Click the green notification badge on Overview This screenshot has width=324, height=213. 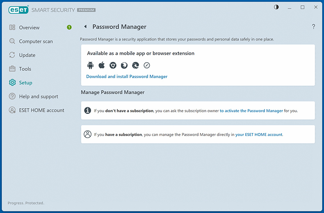click(69, 27)
